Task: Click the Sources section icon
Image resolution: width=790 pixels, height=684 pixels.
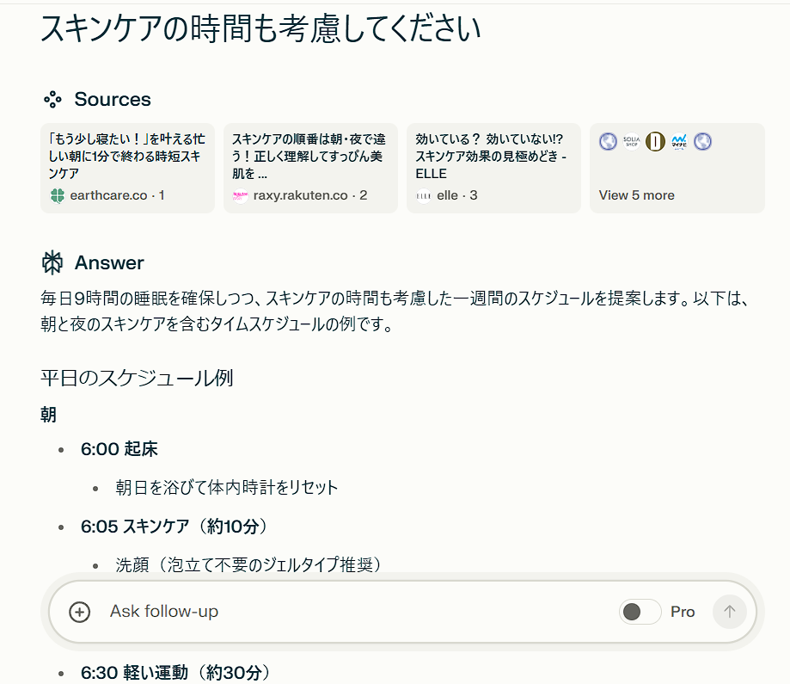Action: point(52,100)
